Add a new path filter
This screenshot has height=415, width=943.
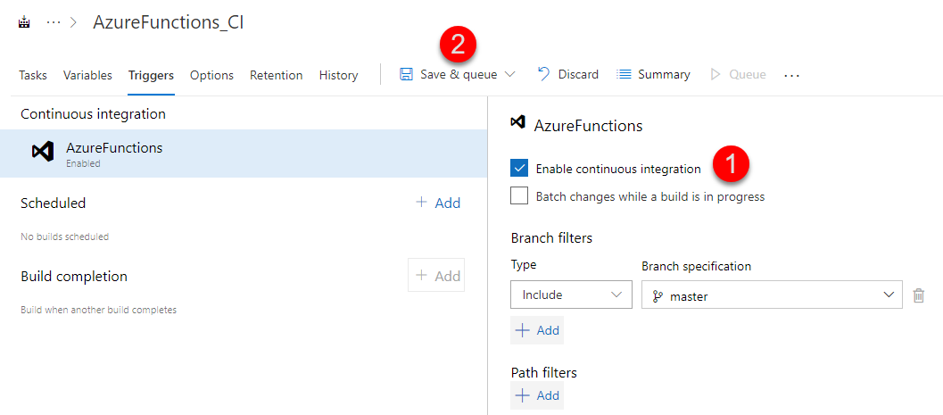point(537,395)
